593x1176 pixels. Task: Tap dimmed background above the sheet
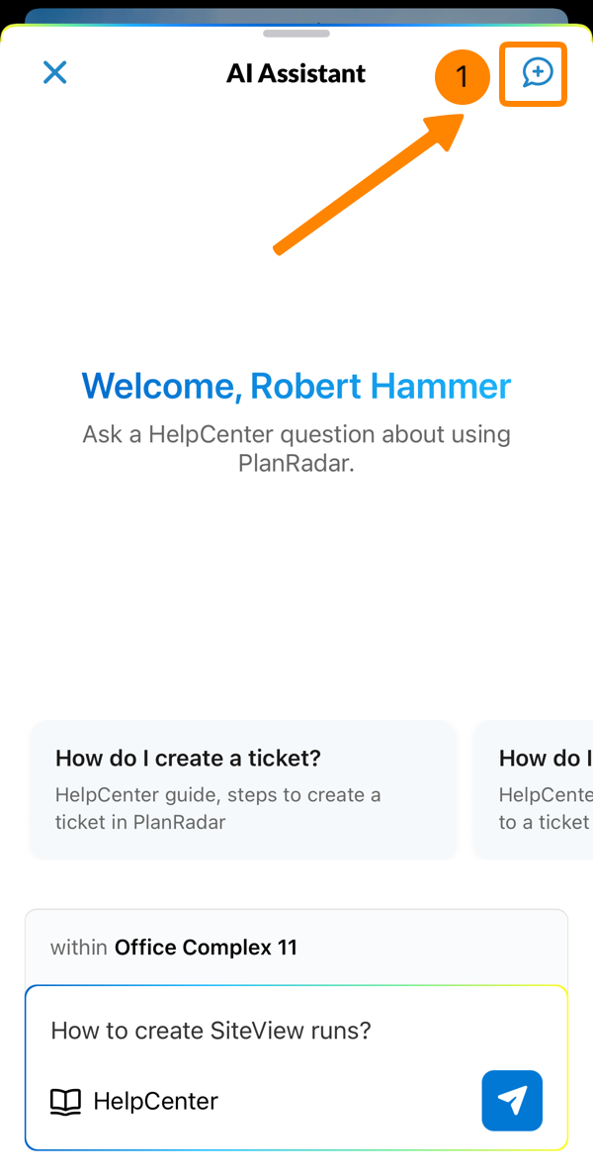tap(296, 14)
